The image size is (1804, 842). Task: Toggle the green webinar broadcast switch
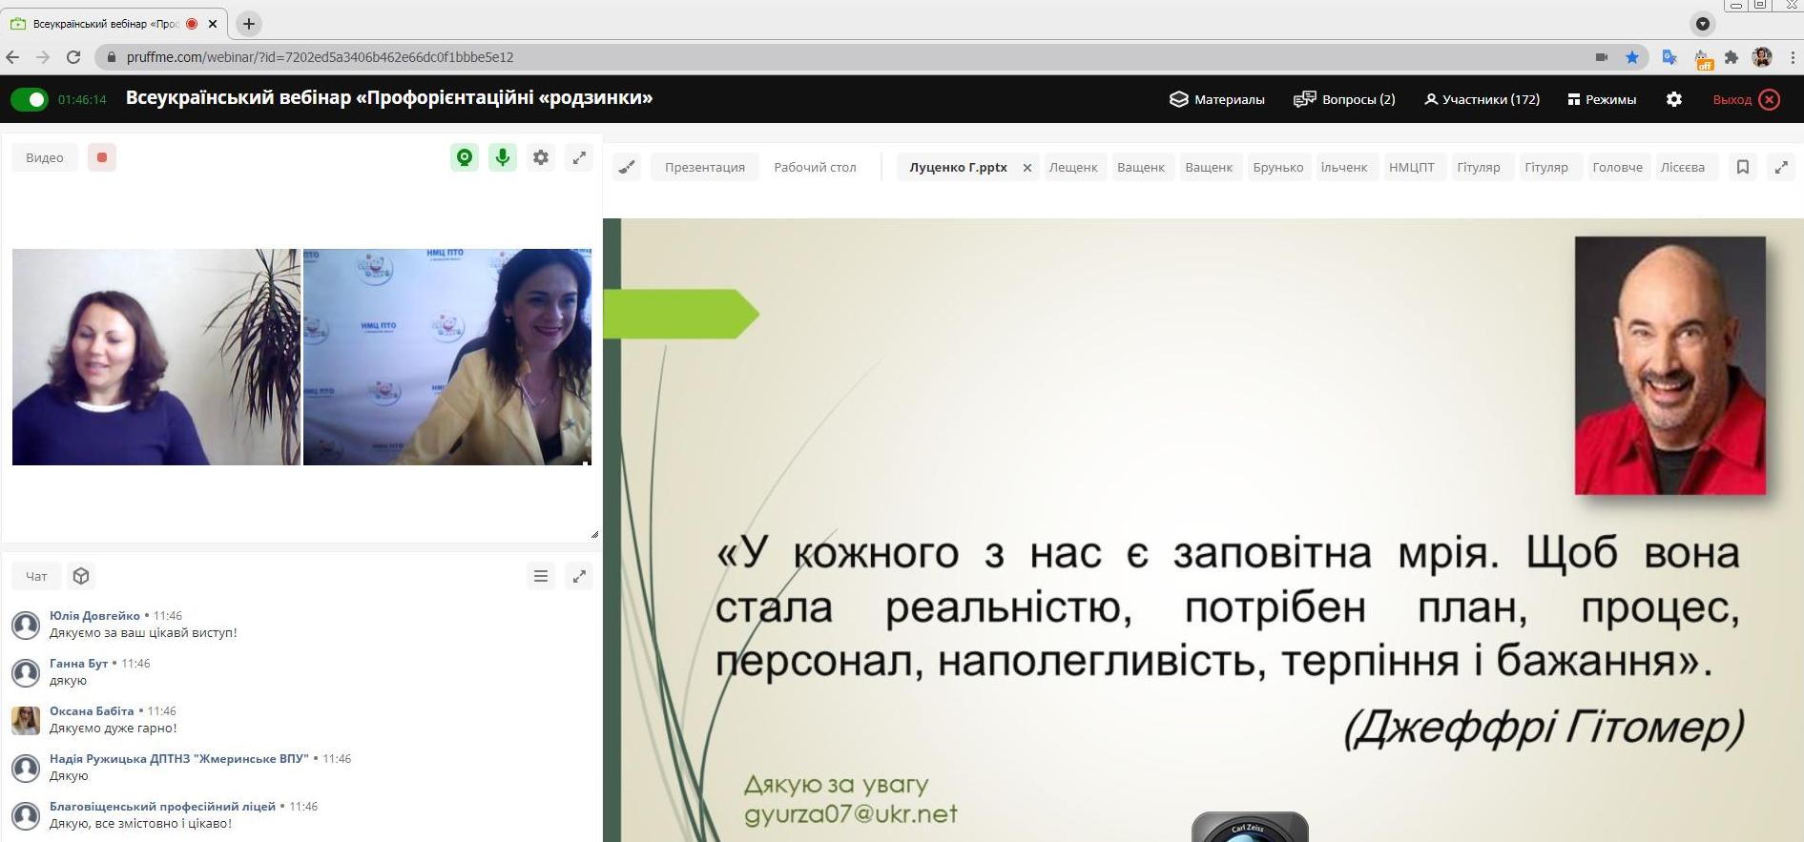coord(29,99)
